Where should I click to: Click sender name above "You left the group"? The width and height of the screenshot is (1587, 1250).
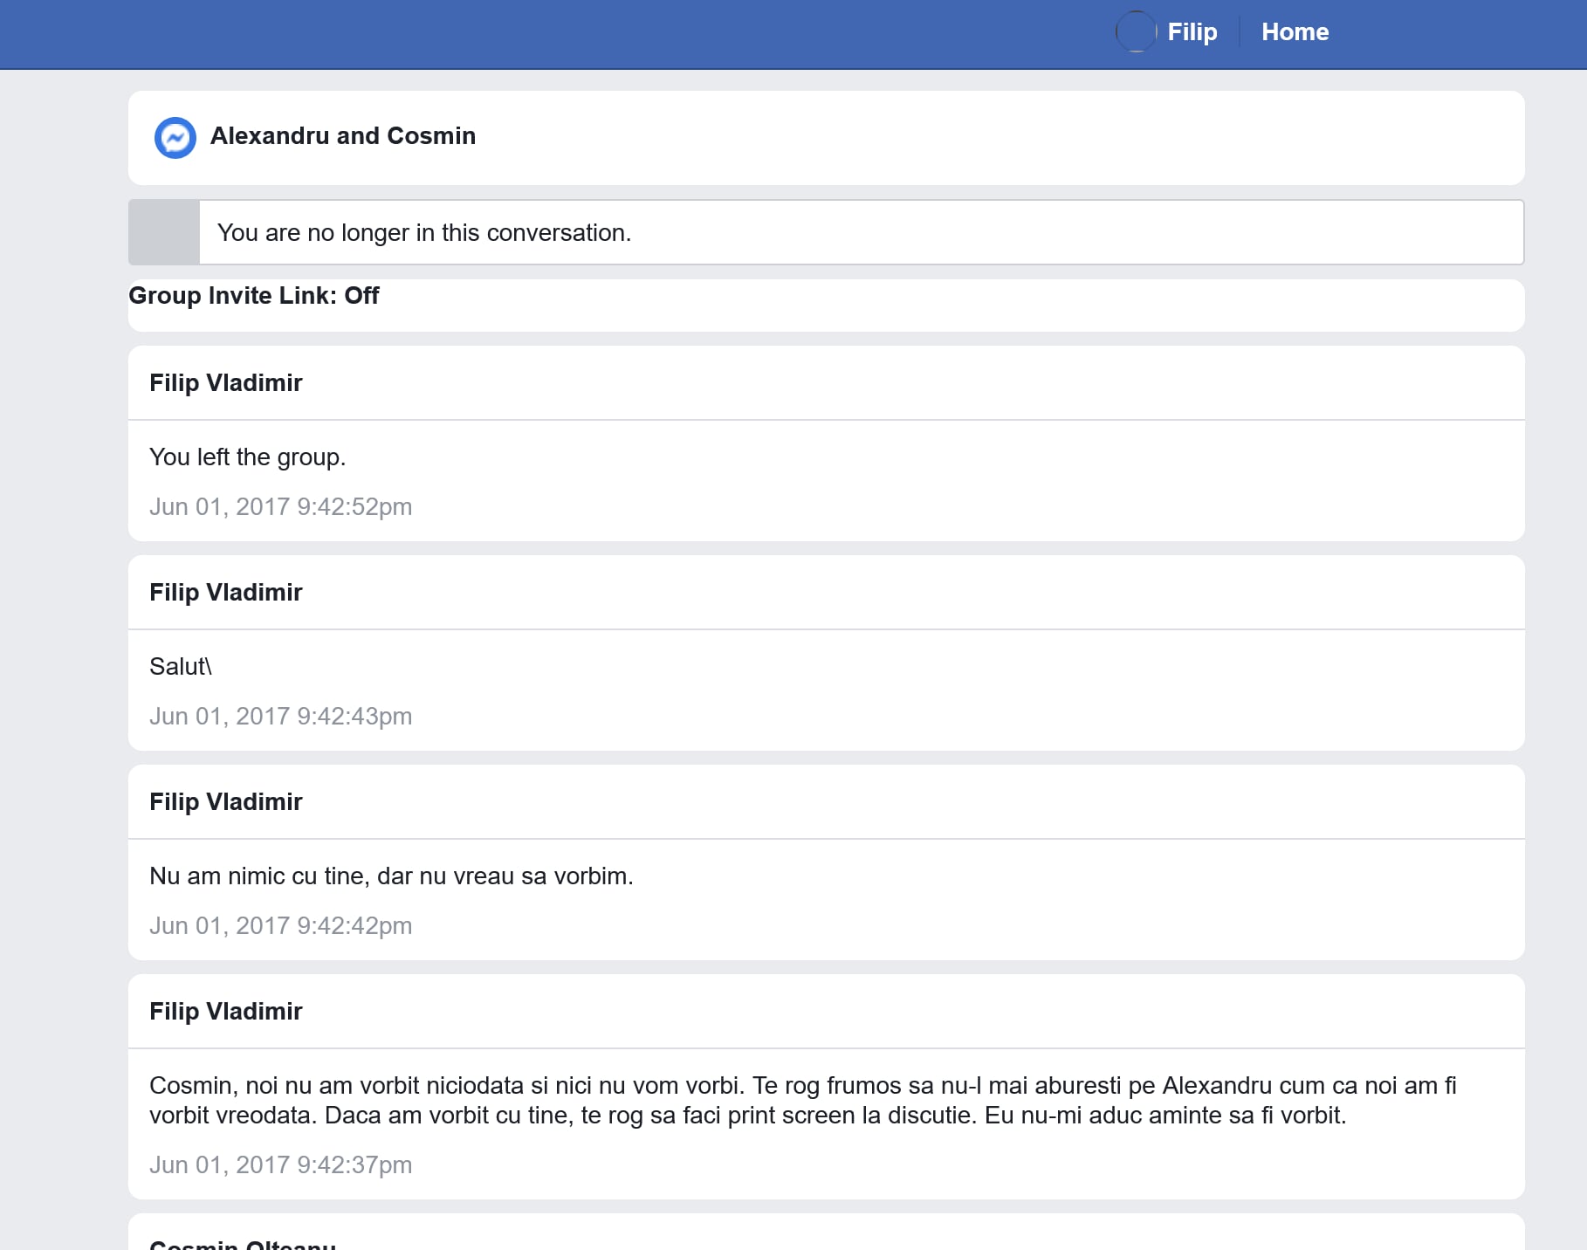point(225,383)
